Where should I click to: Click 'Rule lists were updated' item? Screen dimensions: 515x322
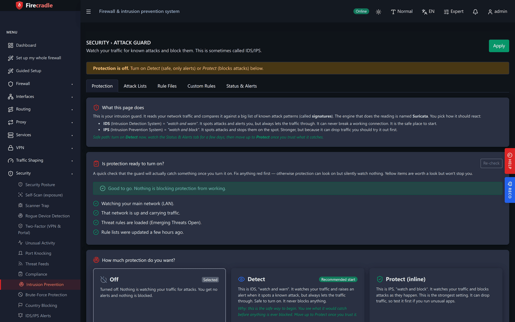[138, 232]
